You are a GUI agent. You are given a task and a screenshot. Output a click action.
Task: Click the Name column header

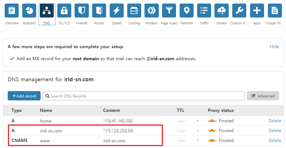tap(46, 110)
